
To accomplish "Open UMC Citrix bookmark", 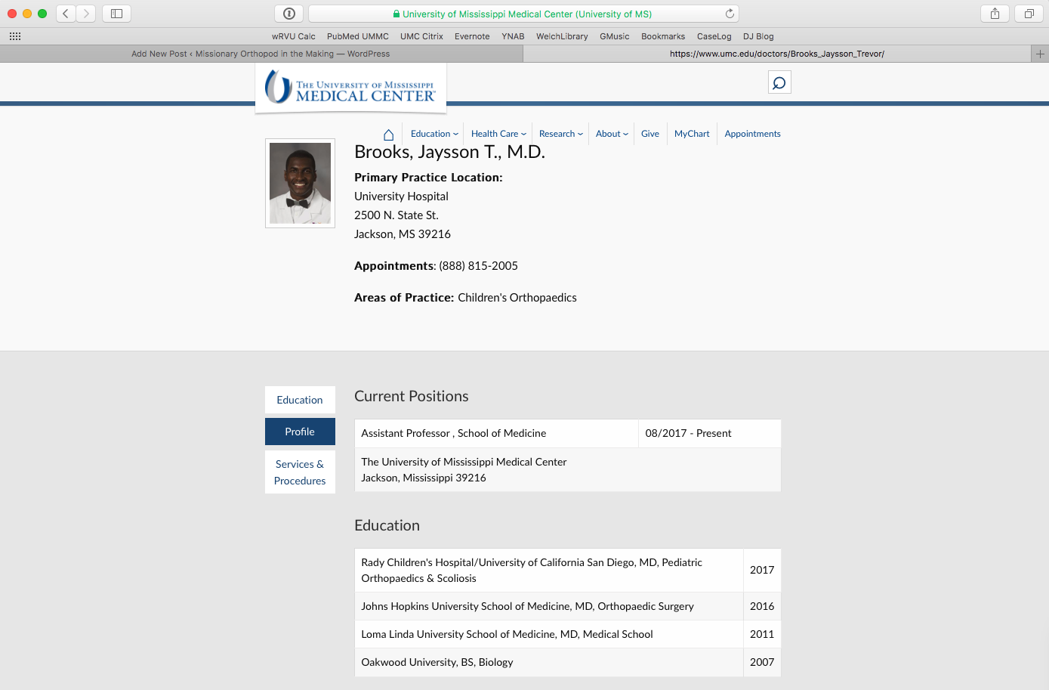I will point(421,36).
